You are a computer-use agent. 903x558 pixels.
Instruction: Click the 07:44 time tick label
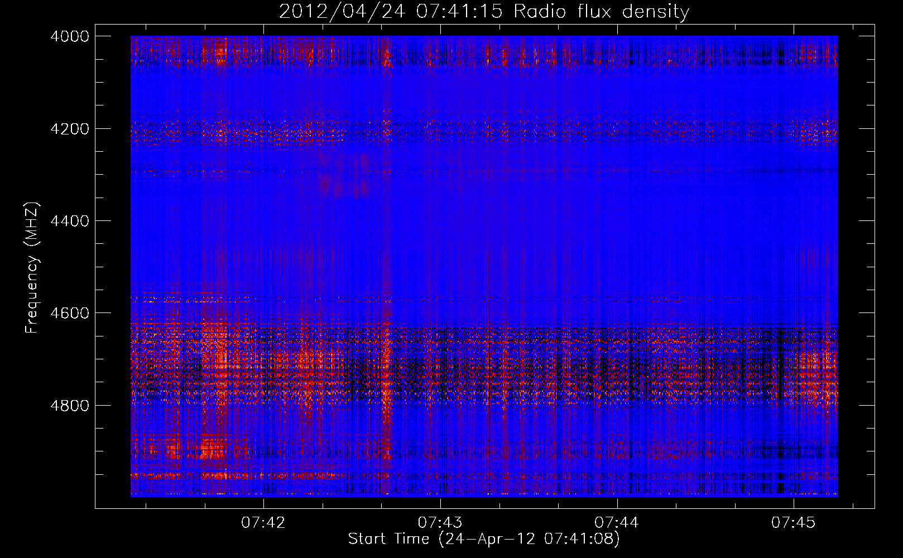[617, 522]
